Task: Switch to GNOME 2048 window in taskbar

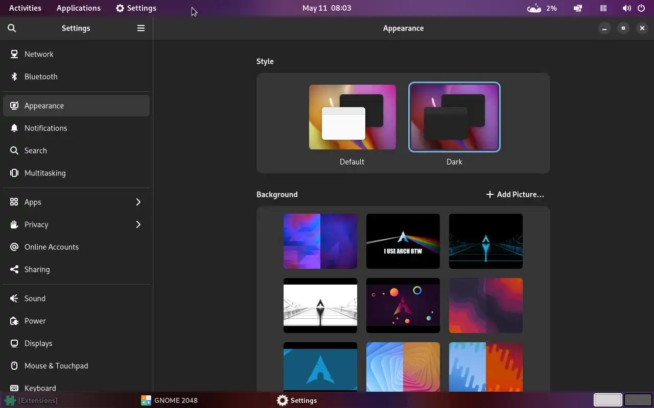Action: 169,400
